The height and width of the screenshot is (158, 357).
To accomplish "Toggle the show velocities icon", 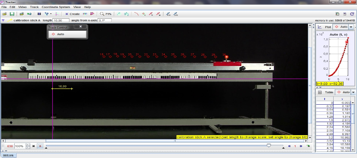I will coord(151,14).
